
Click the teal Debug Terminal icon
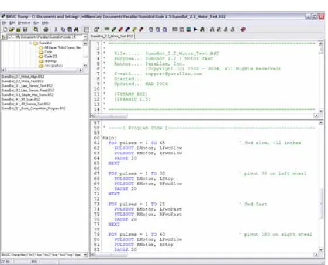(x=188, y=29)
